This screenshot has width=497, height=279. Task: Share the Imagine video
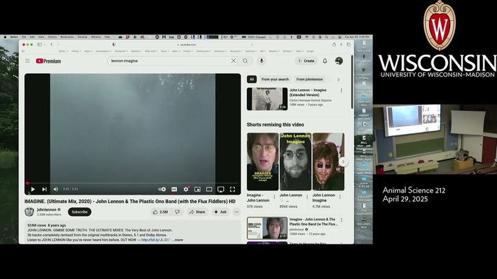click(x=197, y=212)
